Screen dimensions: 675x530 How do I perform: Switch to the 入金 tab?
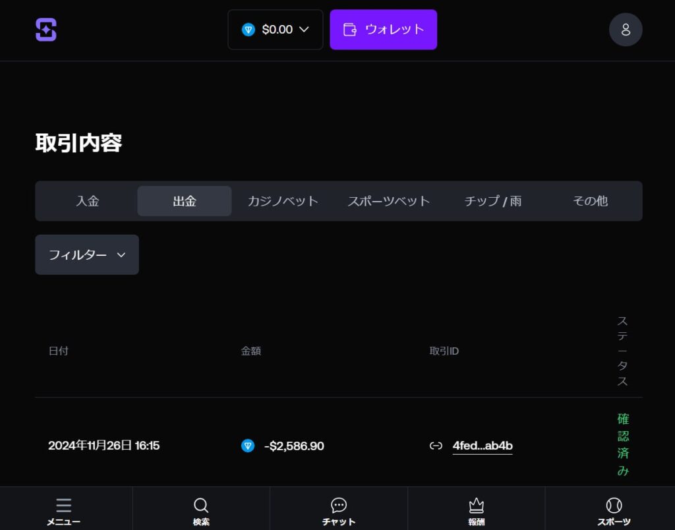[87, 201]
